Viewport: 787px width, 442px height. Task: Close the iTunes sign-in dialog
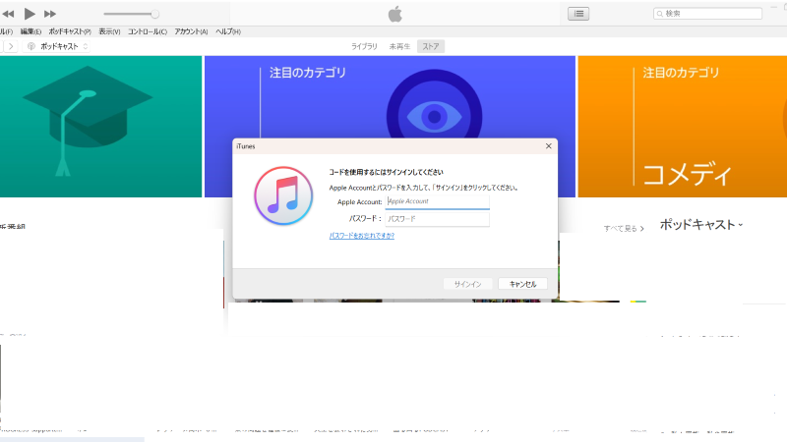tap(548, 145)
